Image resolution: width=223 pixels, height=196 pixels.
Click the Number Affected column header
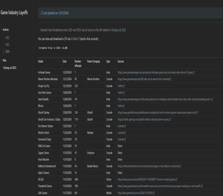click(x=78, y=64)
